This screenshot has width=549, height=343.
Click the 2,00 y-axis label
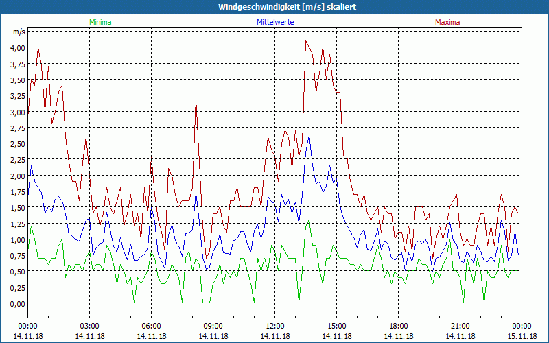(17, 176)
